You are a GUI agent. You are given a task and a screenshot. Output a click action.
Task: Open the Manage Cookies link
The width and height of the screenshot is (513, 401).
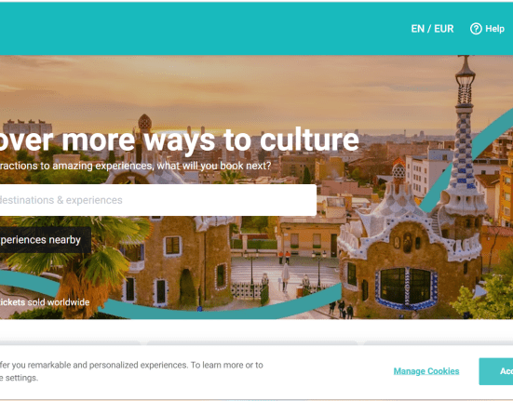(426, 371)
